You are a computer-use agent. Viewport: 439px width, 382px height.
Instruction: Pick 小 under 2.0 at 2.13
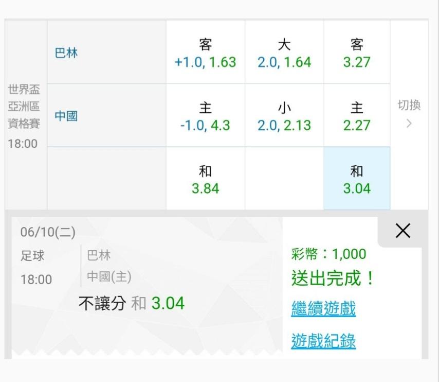284,116
